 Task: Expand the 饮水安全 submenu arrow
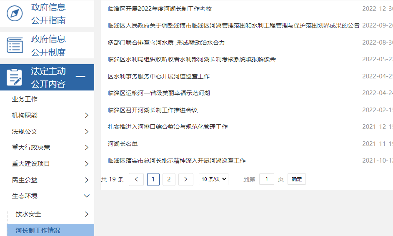(x=87, y=214)
